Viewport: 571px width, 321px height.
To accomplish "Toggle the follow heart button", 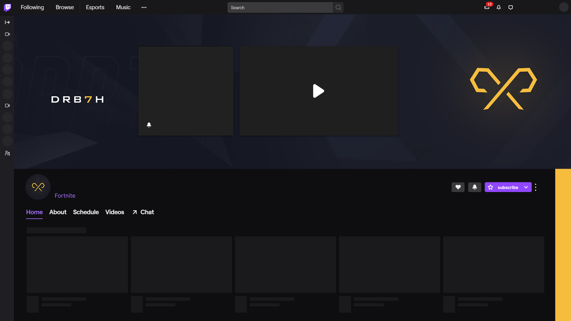I will (458, 187).
